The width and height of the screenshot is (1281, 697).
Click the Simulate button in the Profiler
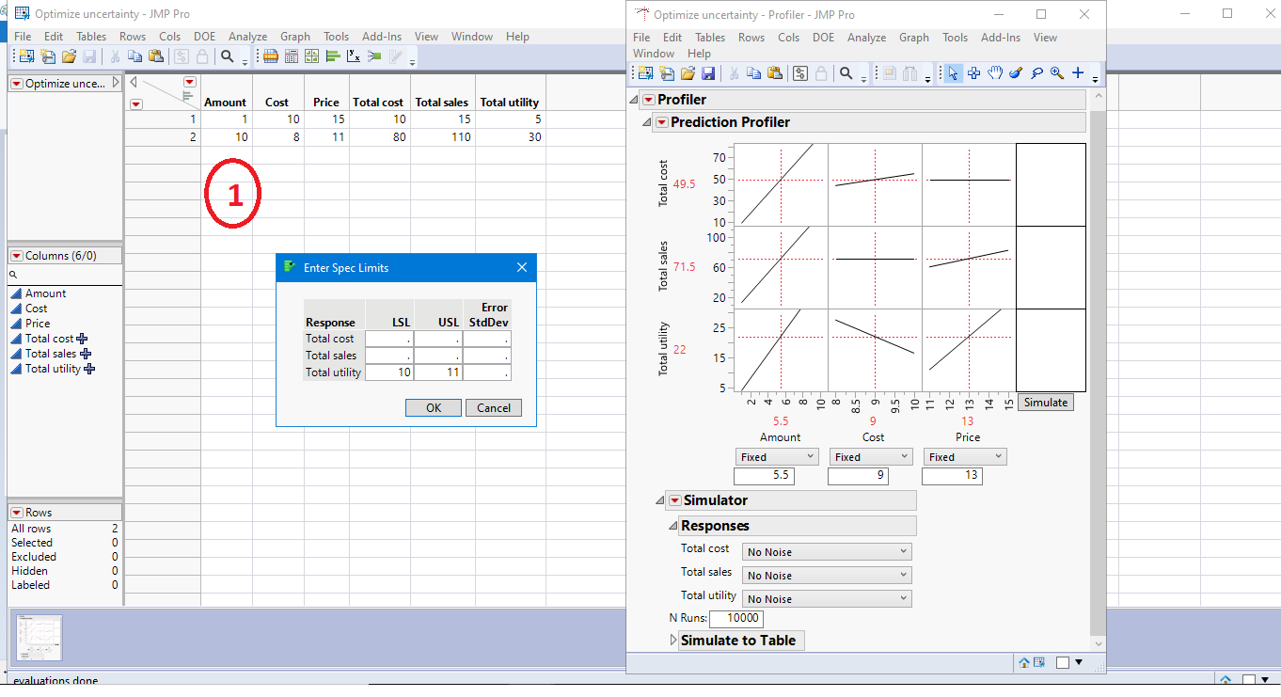pyautogui.click(x=1045, y=402)
